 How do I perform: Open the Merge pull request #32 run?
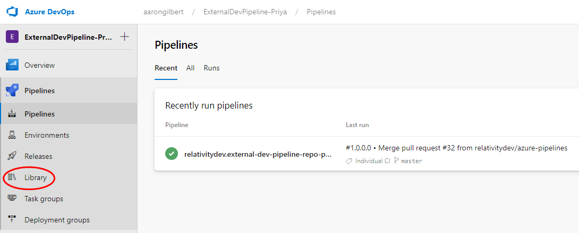[456, 148]
